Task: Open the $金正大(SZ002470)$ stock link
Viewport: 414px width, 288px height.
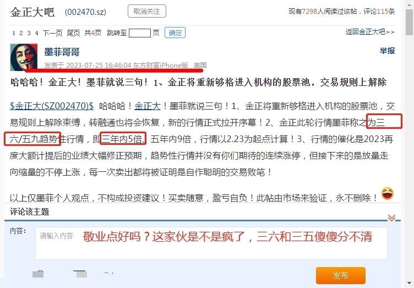Action: [x=52, y=106]
